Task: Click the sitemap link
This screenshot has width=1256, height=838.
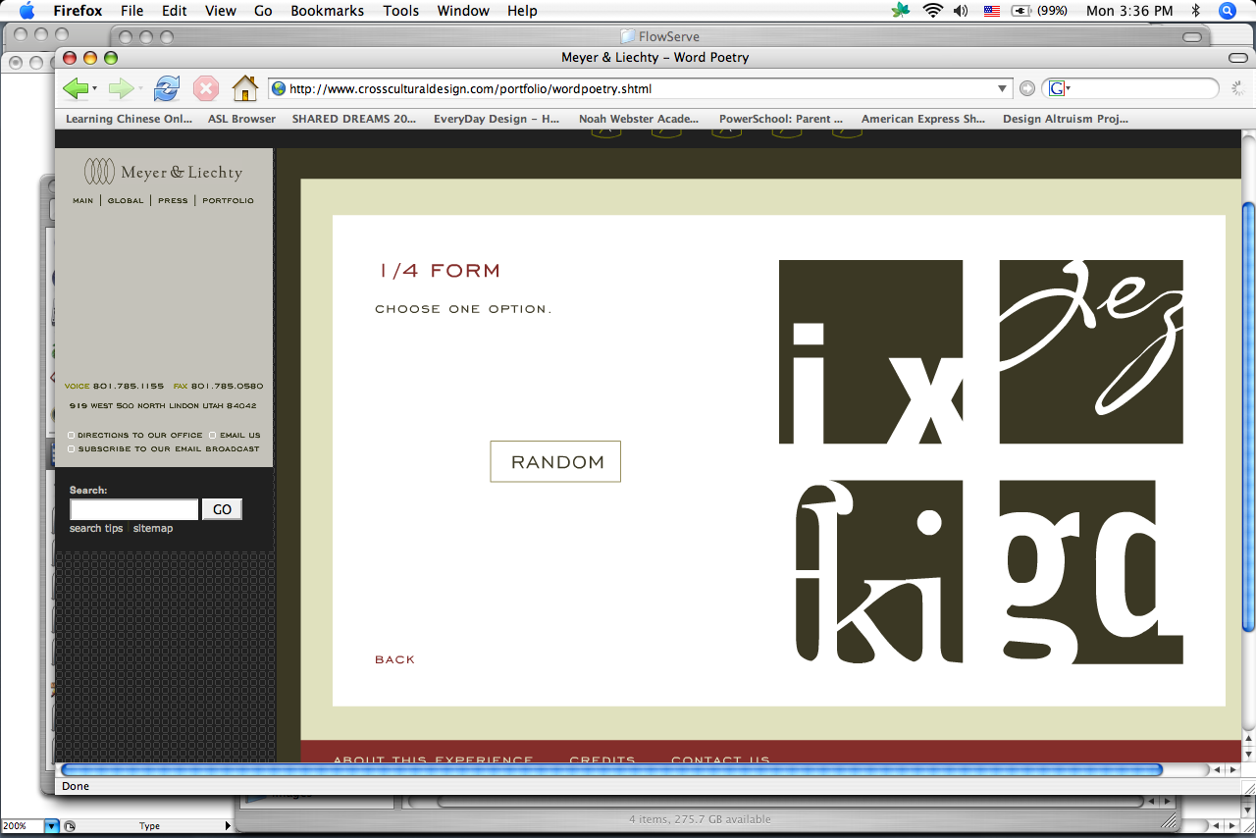Action: (153, 528)
